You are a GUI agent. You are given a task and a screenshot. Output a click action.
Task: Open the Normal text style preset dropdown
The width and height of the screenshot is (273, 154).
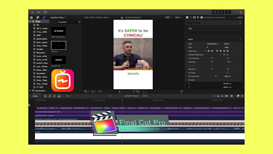coord(214,23)
